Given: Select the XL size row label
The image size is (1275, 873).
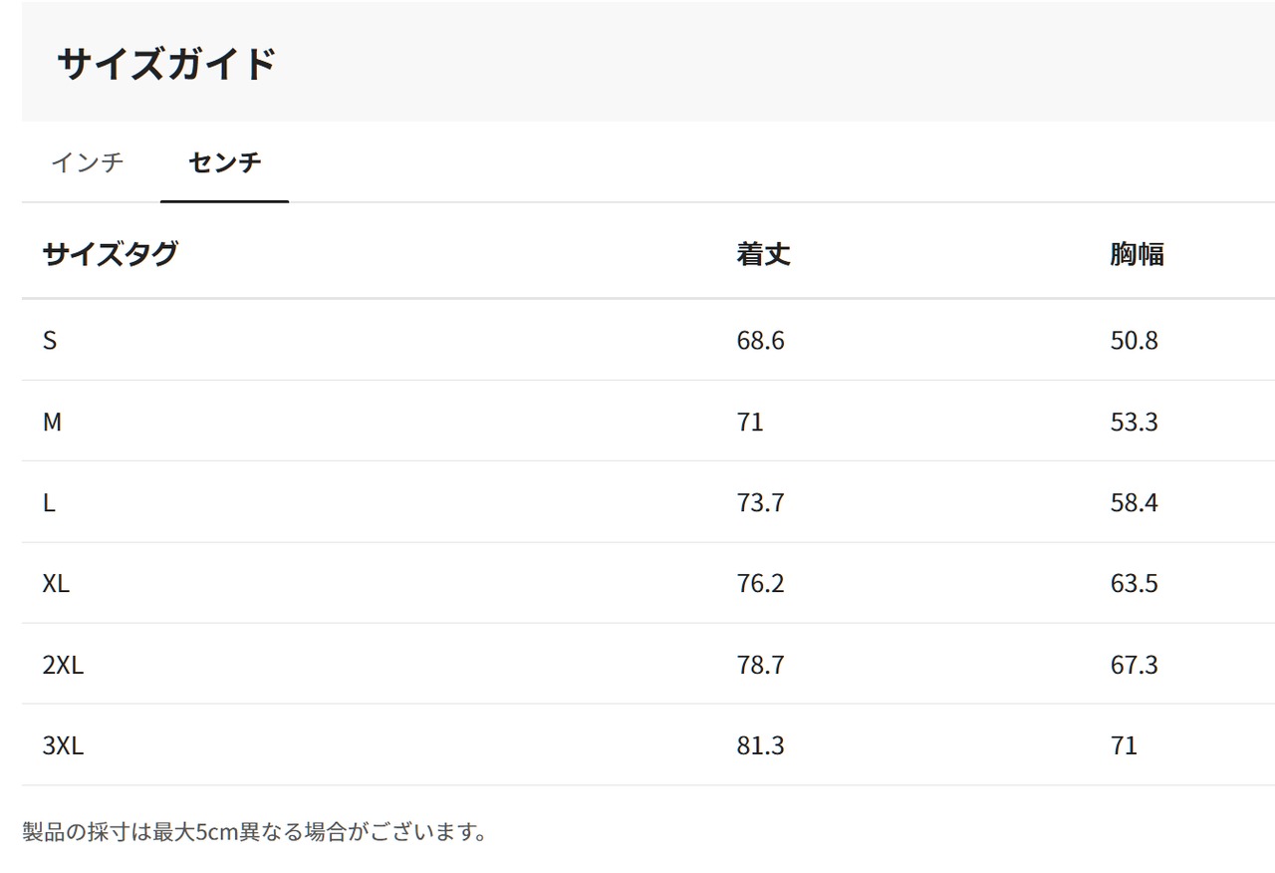Looking at the screenshot, I should (56, 584).
